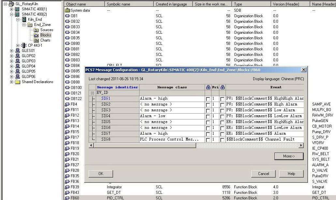
Task: Click the message table horizontal scrollbar thumb
Action: 145,145
